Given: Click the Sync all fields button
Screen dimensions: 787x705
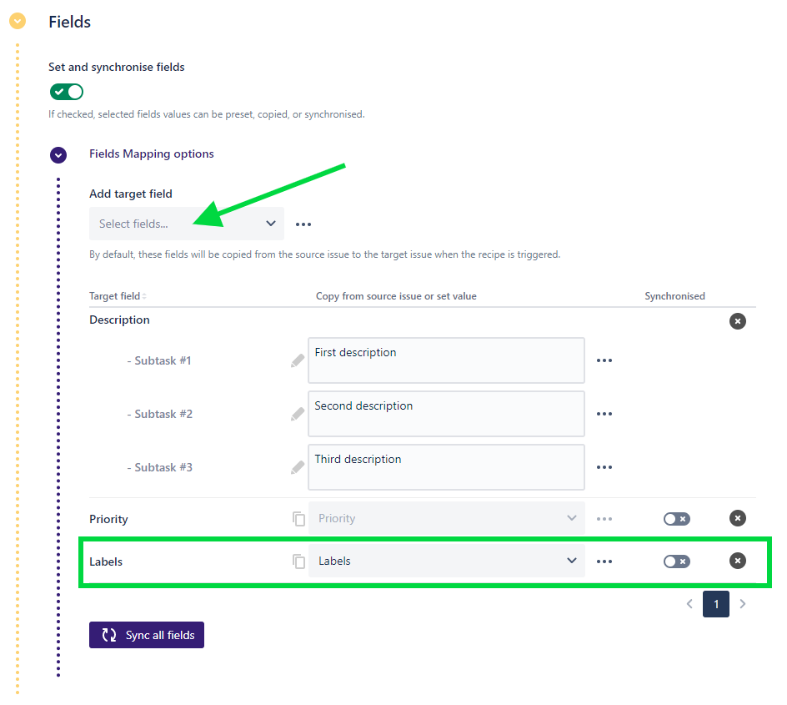Looking at the screenshot, I should (147, 635).
